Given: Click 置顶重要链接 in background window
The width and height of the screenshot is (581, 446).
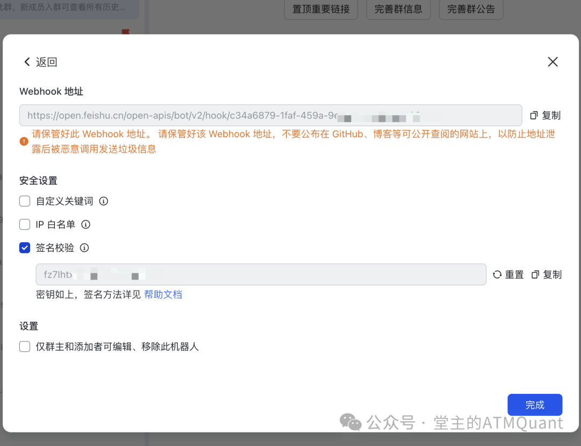Looking at the screenshot, I should pyautogui.click(x=321, y=9).
